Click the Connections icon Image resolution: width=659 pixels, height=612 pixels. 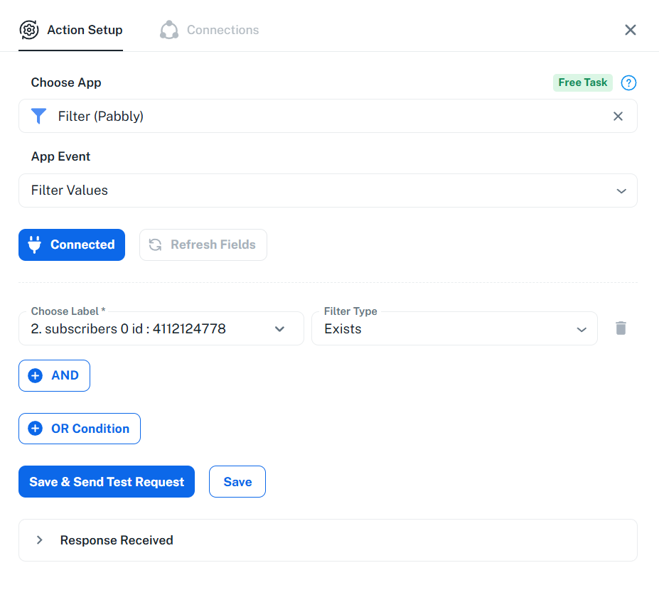(169, 30)
